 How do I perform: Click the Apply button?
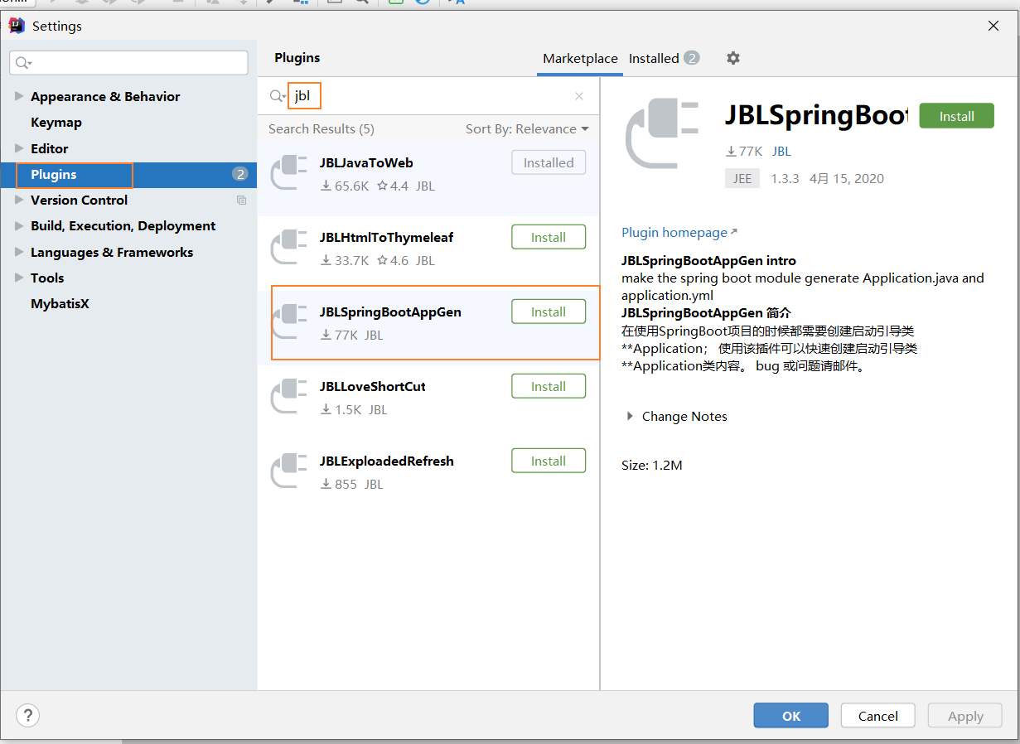point(965,716)
